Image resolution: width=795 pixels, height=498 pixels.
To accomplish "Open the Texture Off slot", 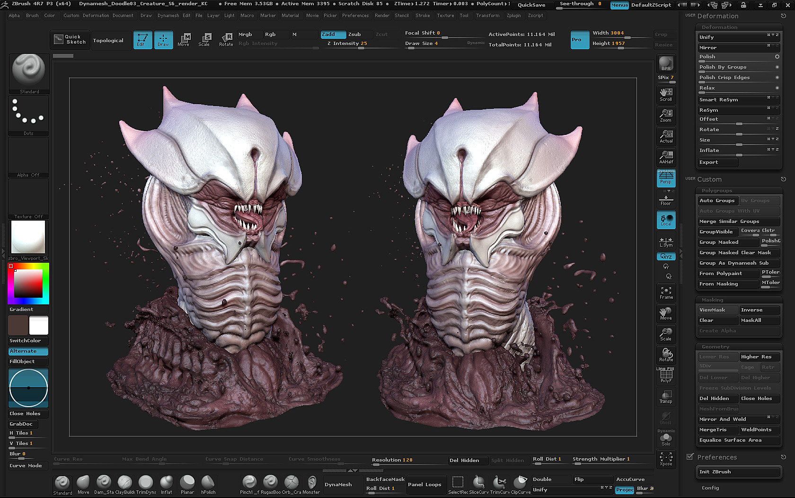I will (28, 199).
